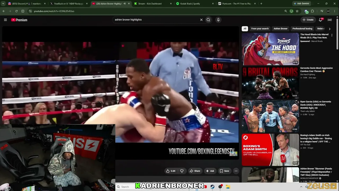Open Boxing's Adam Smith video thumbnail

point(270,150)
